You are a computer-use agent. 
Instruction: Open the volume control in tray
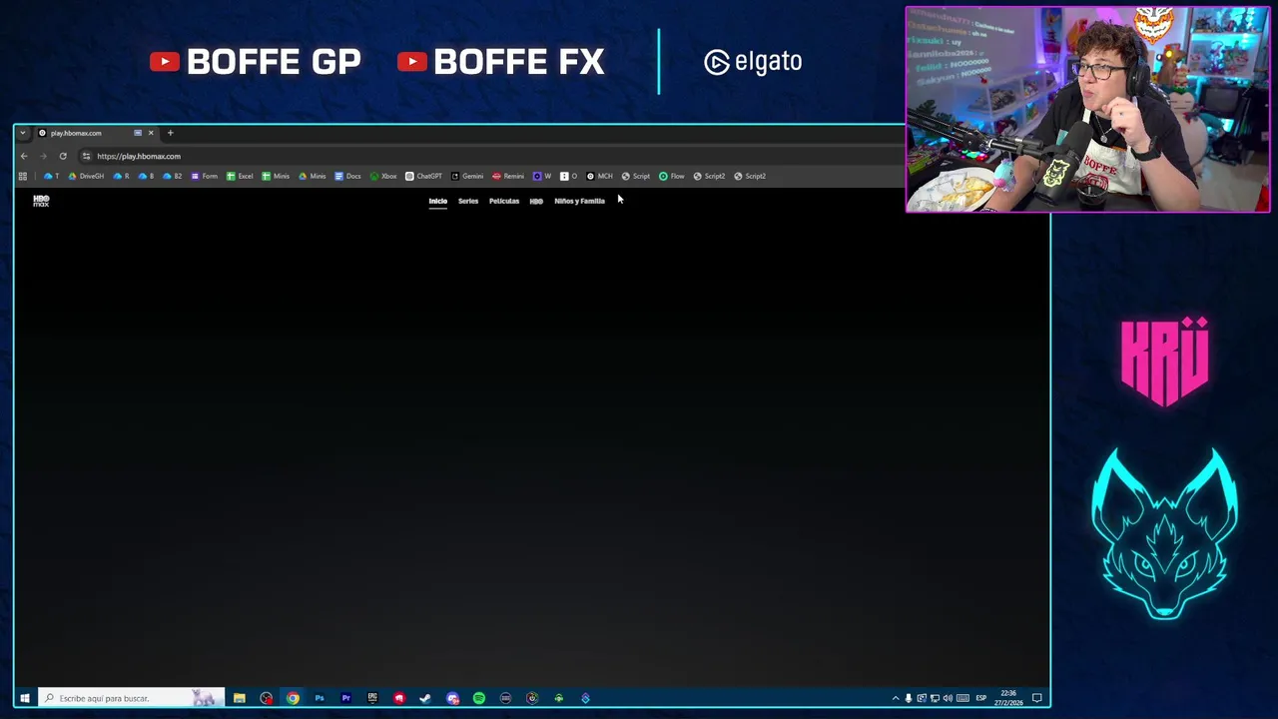[948, 698]
